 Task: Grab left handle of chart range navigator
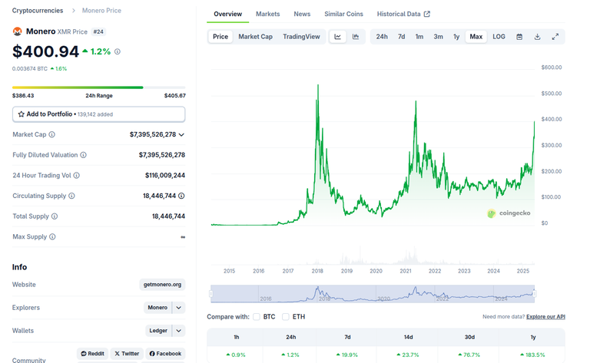point(210,294)
